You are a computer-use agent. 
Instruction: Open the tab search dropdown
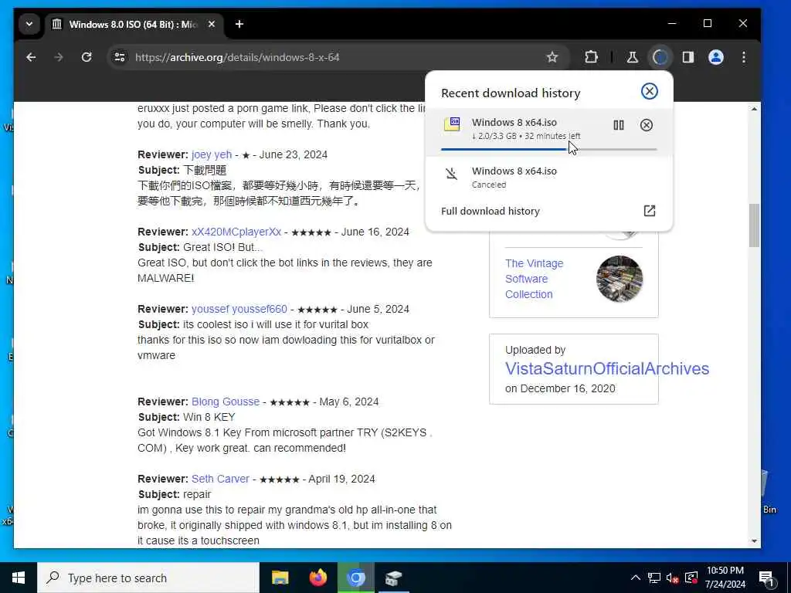[x=29, y=24]
